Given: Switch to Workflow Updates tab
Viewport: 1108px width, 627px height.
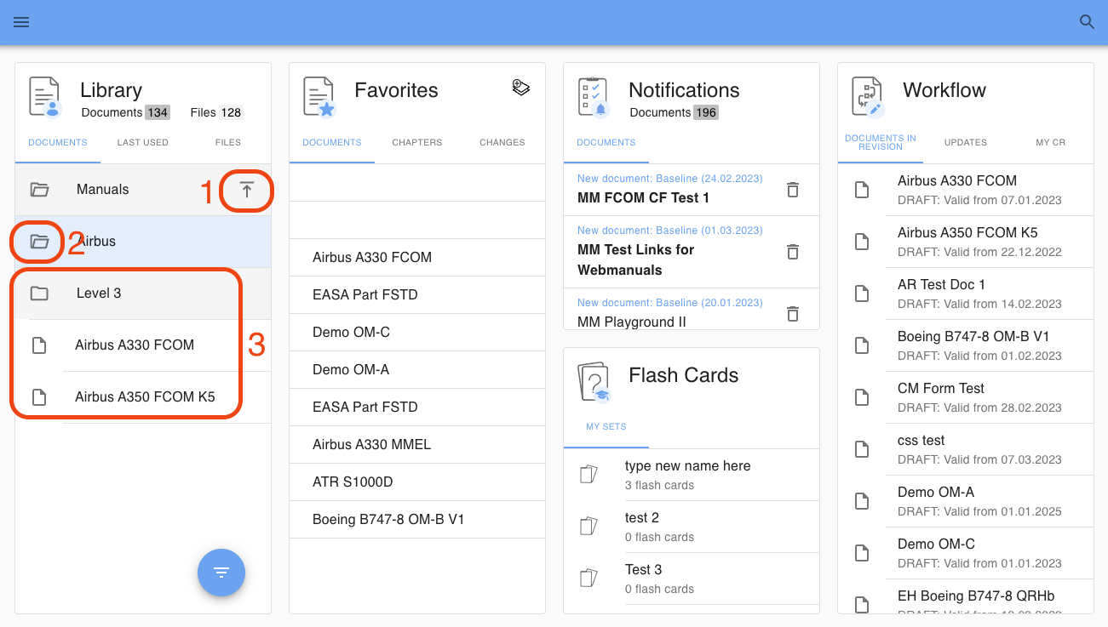Looking at the screenshot, I should [966, 143].
